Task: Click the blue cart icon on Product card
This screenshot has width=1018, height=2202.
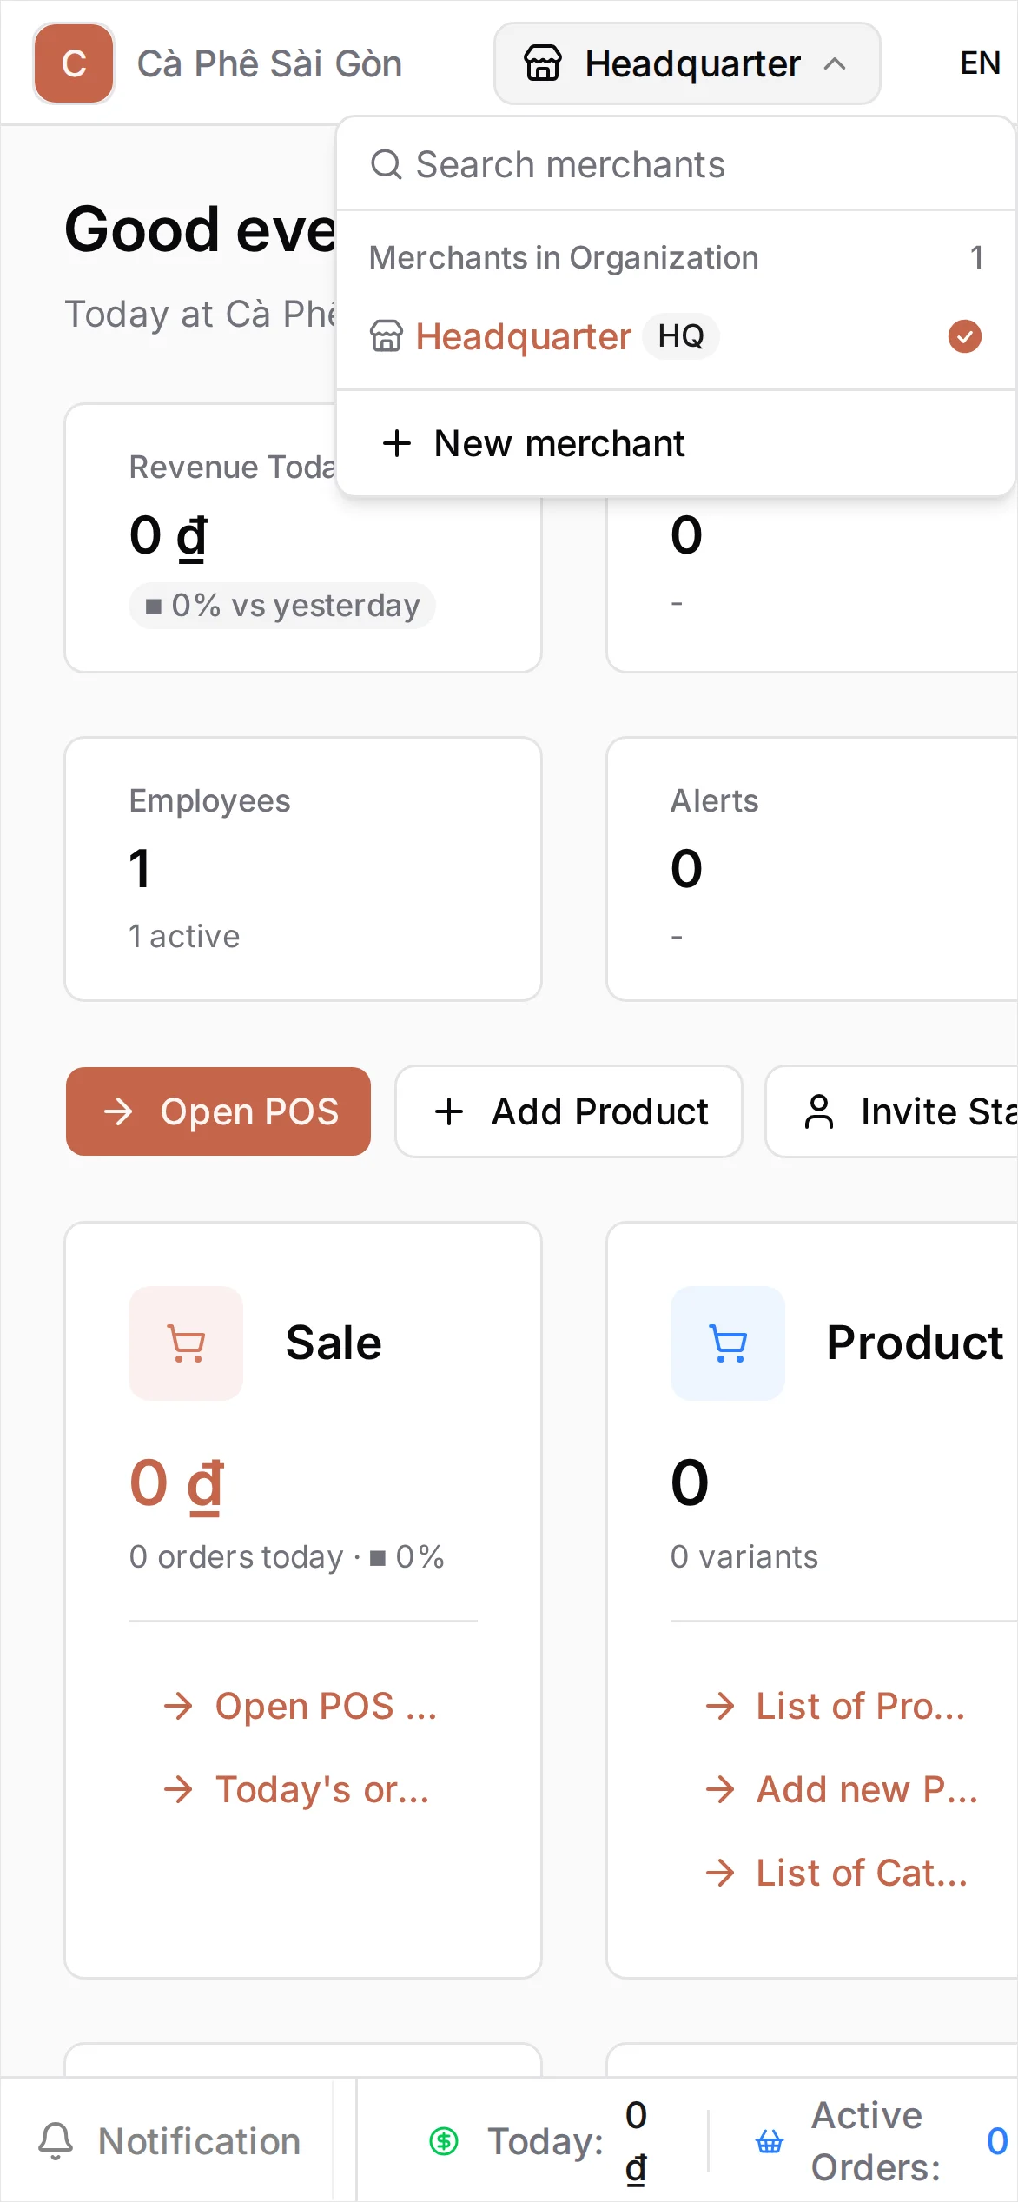Action: click(x=728, y=1343)
